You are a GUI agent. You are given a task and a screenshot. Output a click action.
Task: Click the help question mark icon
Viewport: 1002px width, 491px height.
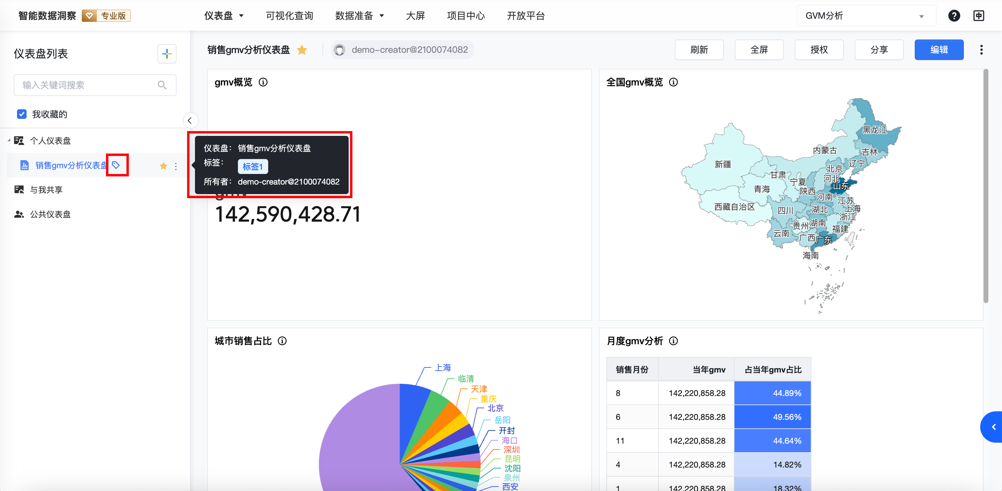pos(954,16)
